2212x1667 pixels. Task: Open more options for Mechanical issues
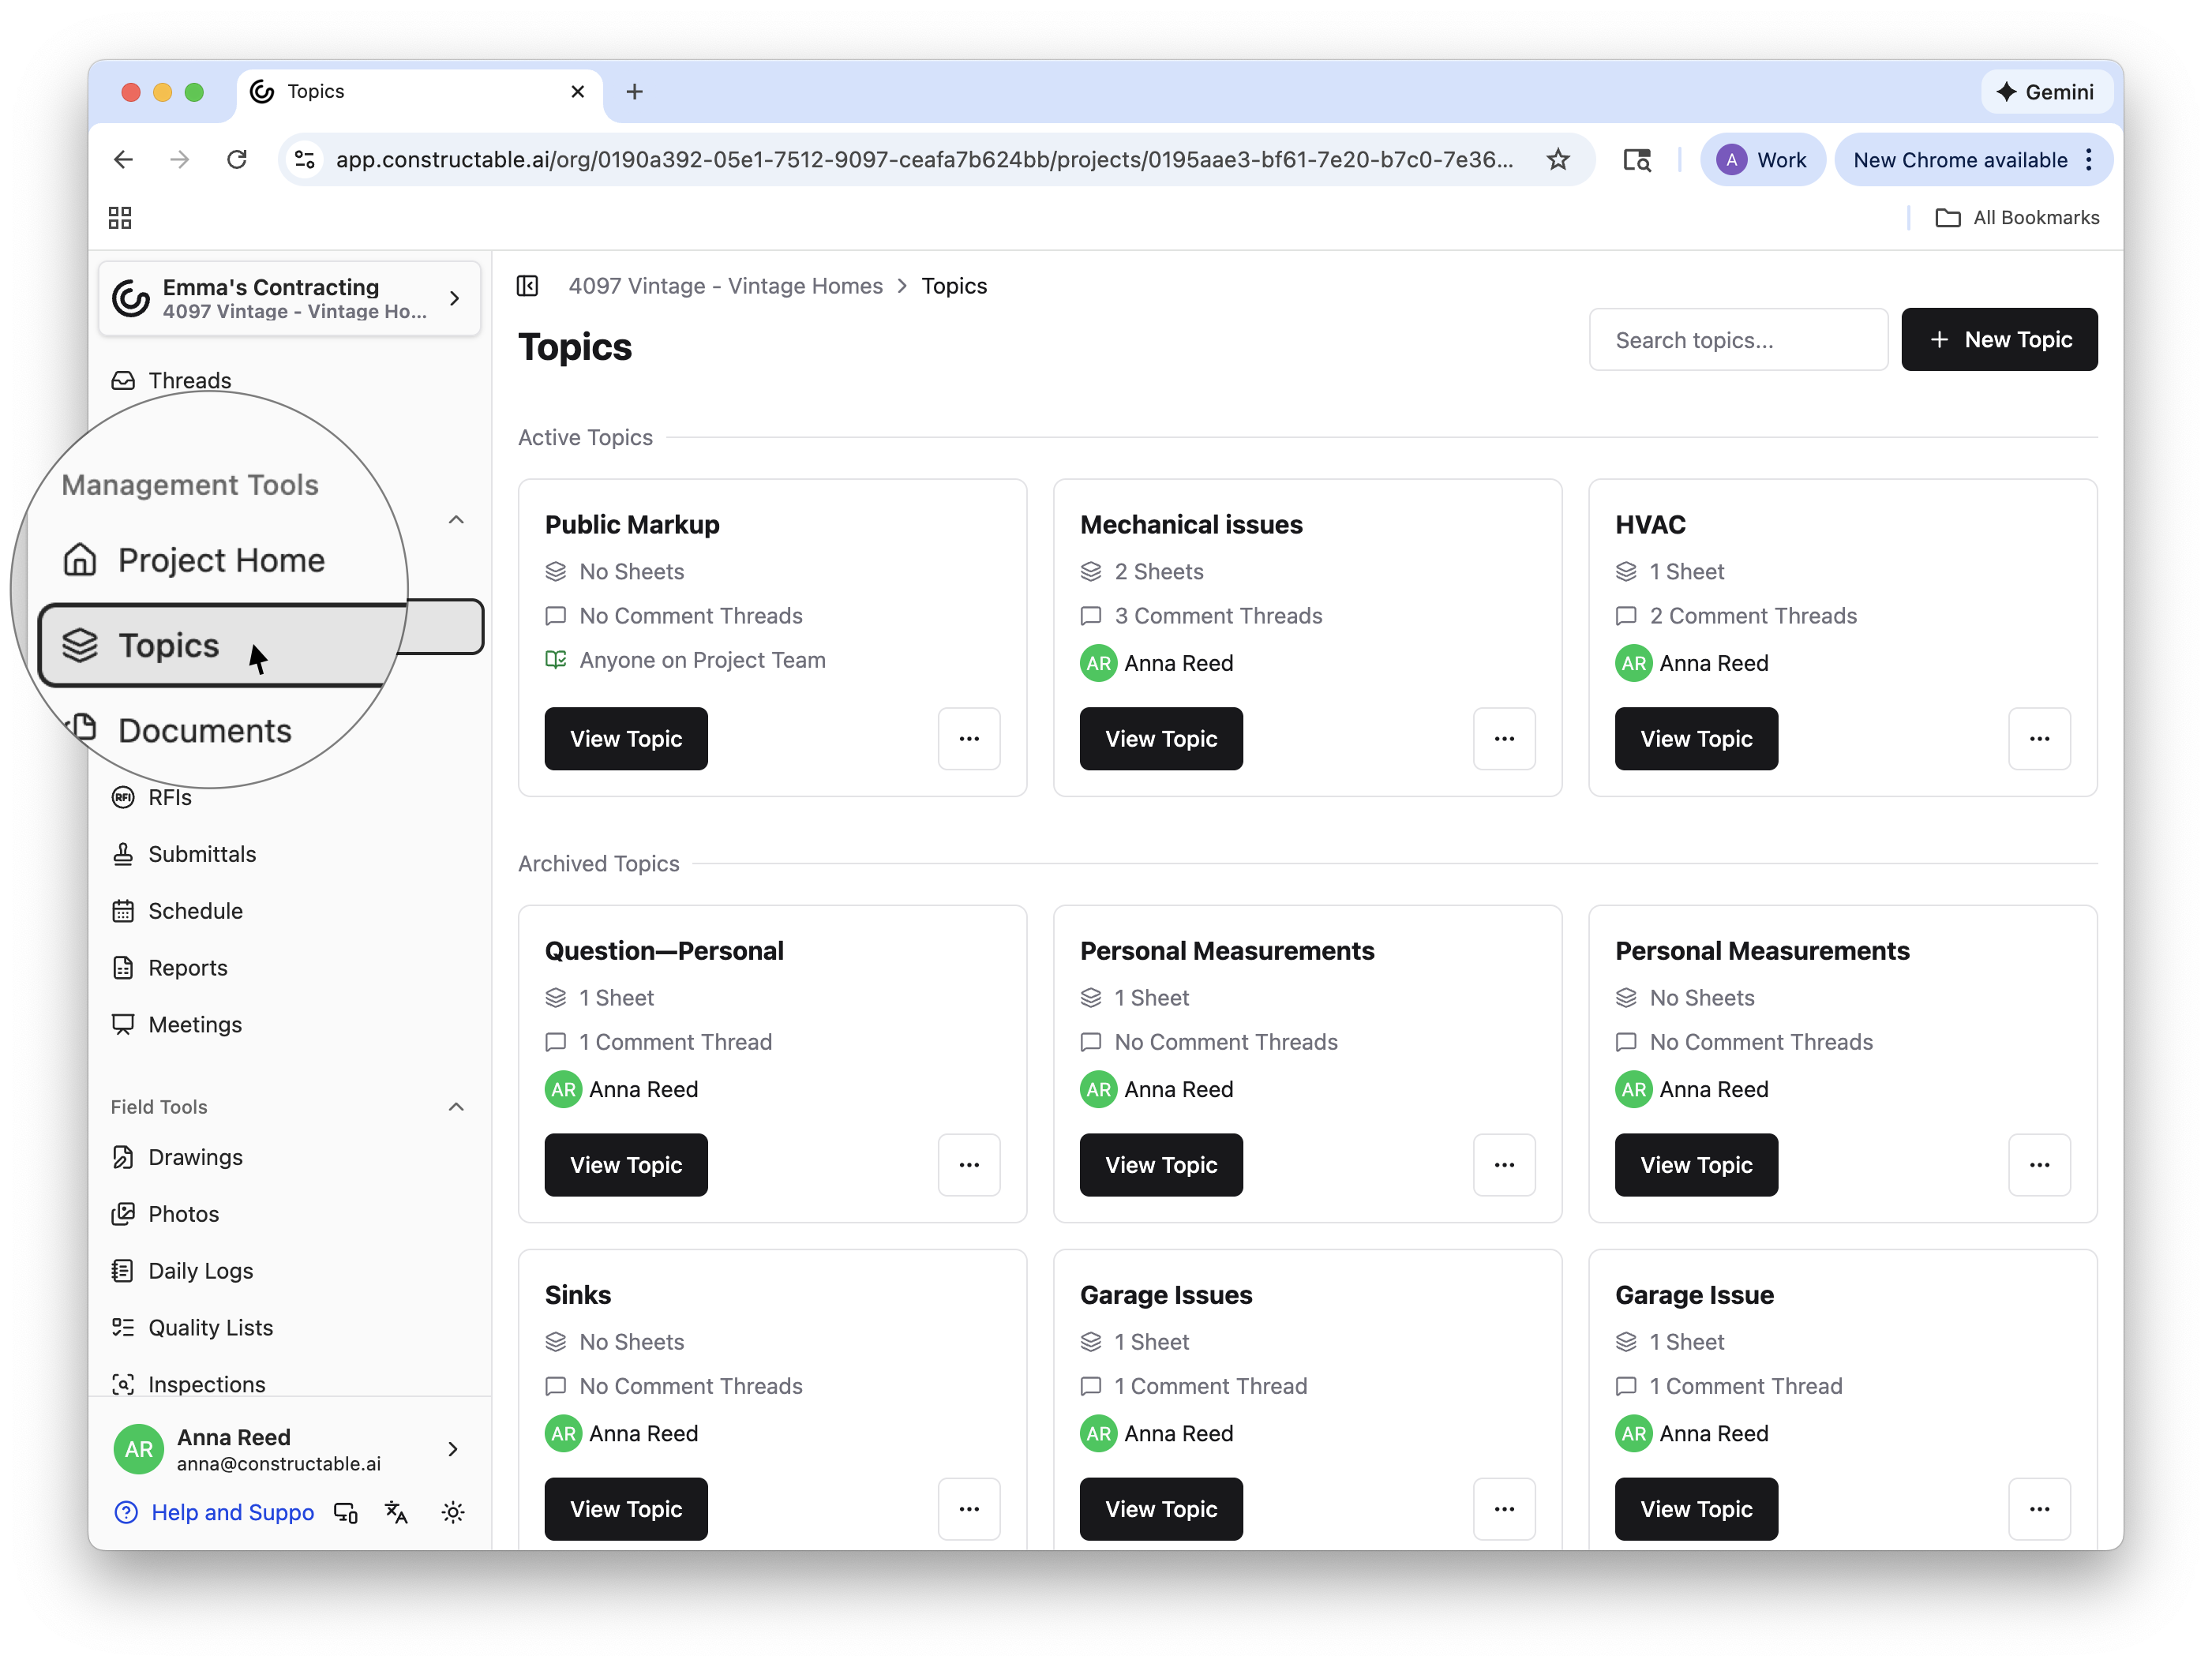[x=1504, y=739]
